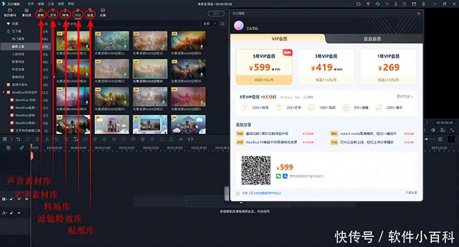This screenshot has height=247, width=459.
Task: Toggle the timeline auto-link icon
Action: click(x=22, y=148)
